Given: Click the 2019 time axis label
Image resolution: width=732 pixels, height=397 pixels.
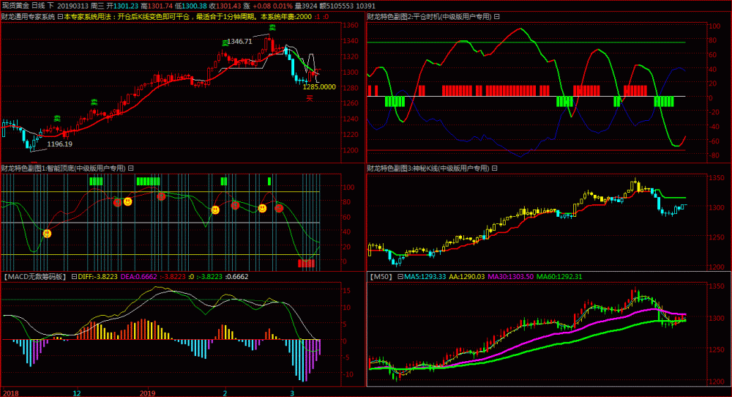Looking at the screenshot, I should [148, 393].
